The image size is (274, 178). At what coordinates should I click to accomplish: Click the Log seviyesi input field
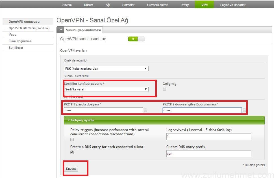click(x=209, y=137)
